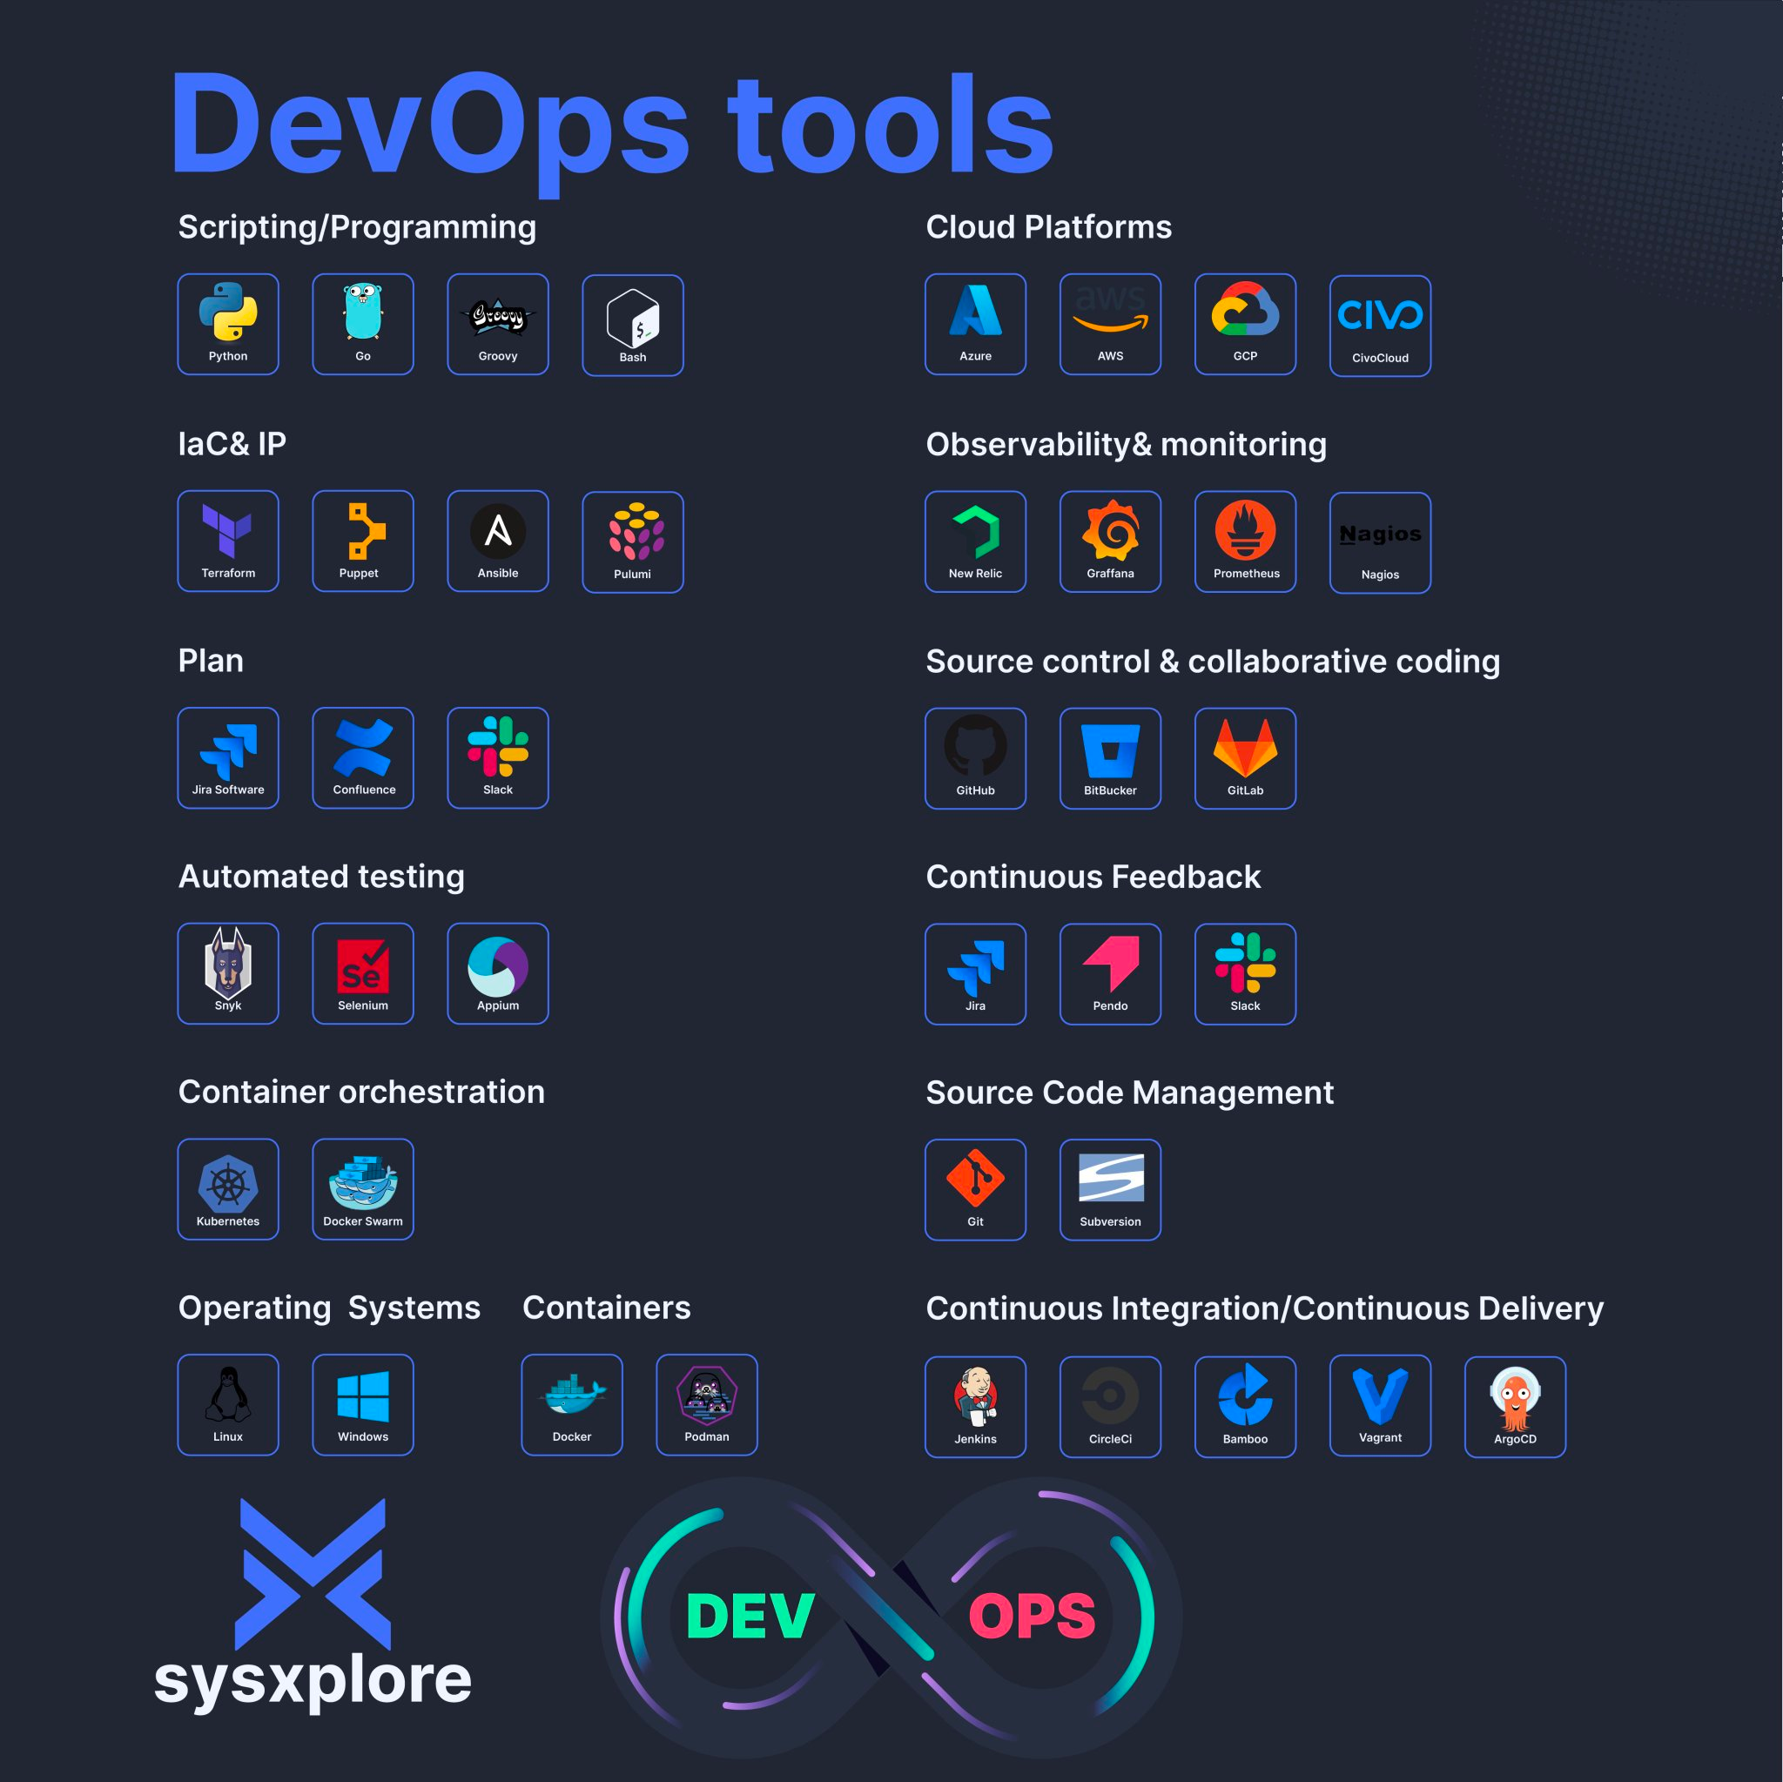Viewport: 1783px width, 1782px height.
Task: Click the Observability& monitoring heading
Action: pos(1126,445)
